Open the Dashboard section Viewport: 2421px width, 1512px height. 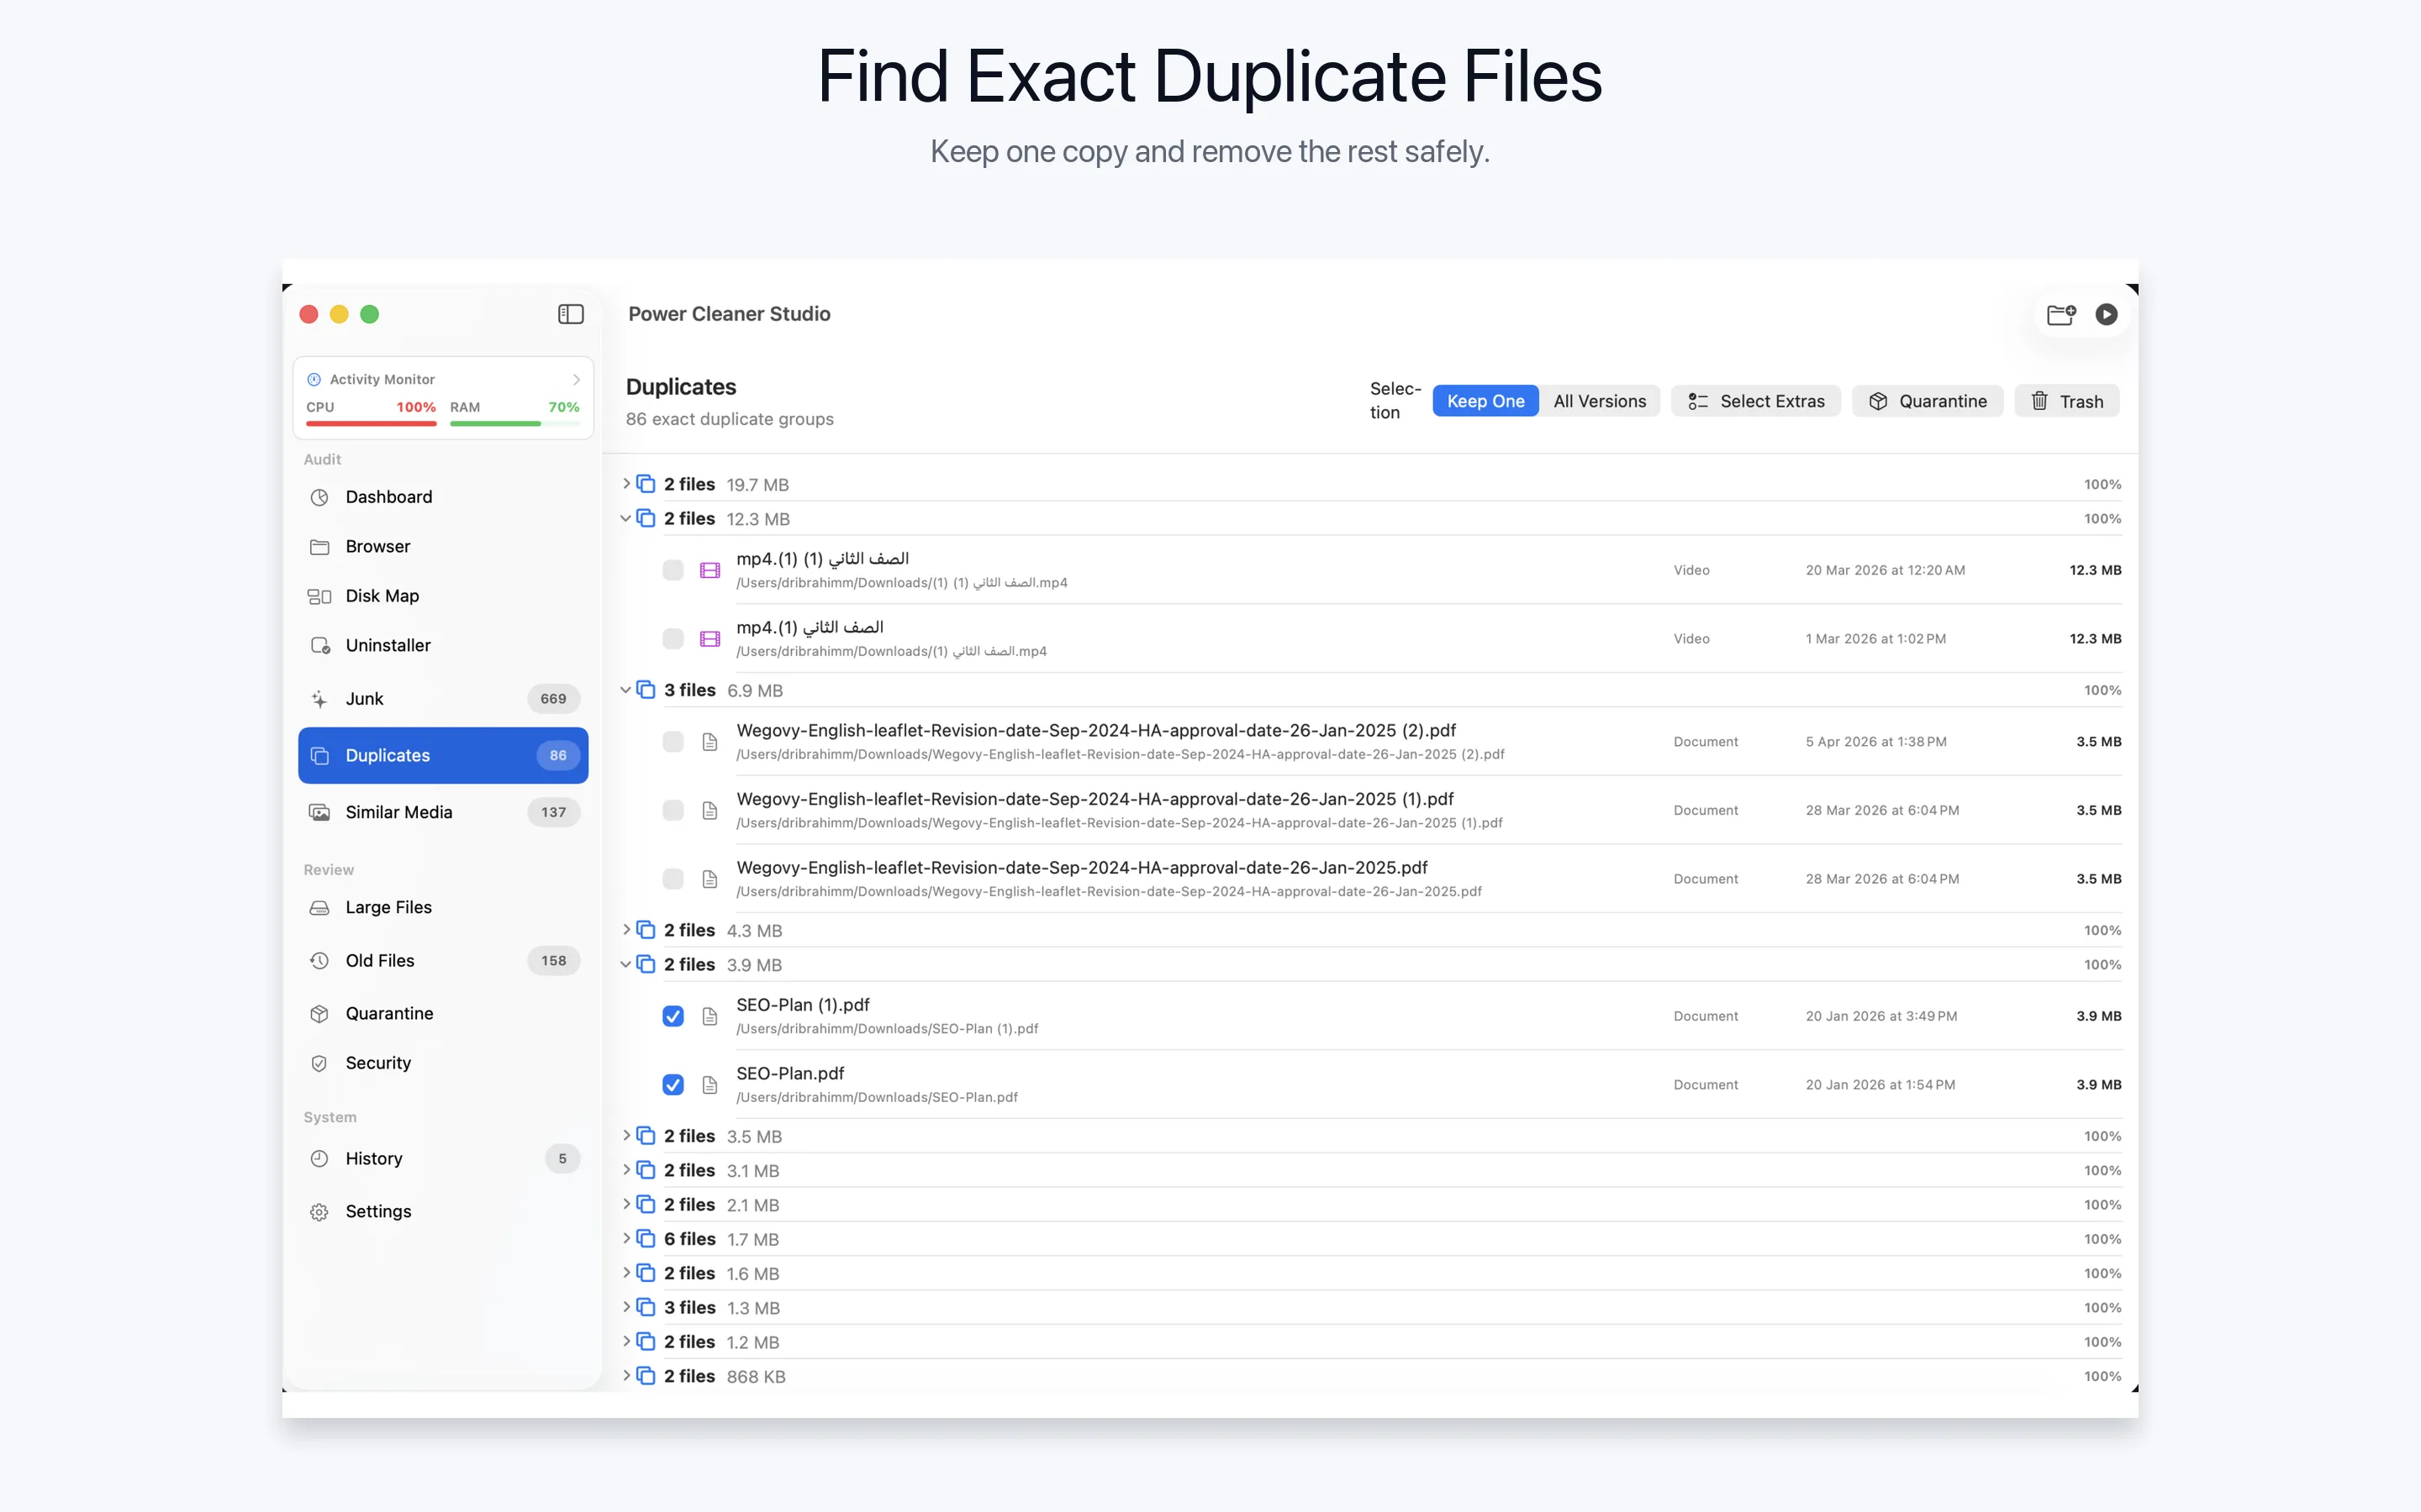443,497
